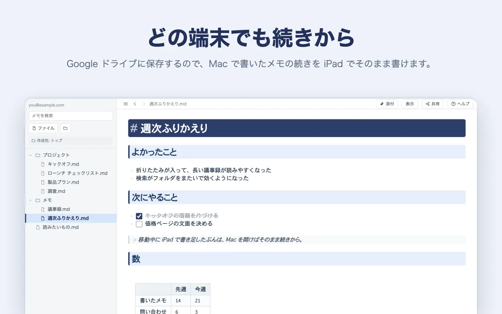Image resolution: width=502 pixels, height=314 pixels.
Task: Click the # 週次ふりかえり title heading
Action: click(x=297, y=128)
